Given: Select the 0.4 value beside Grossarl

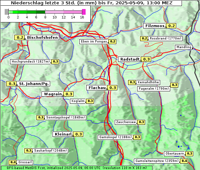Looking at the screenshot, I should (13, 162).
